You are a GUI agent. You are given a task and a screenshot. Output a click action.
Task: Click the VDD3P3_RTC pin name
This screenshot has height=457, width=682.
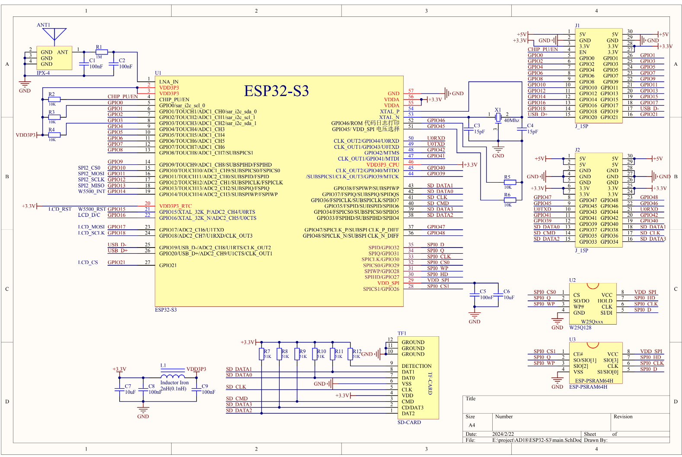175,206
